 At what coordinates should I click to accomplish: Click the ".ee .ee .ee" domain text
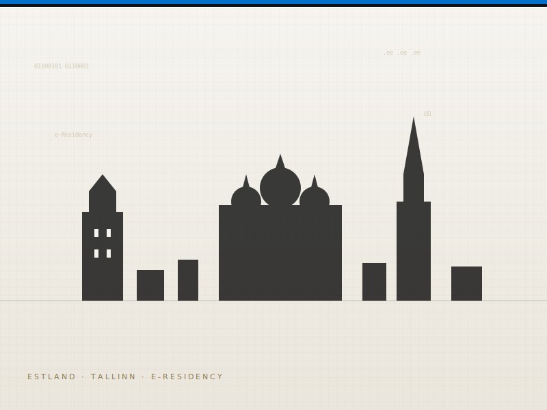pyautogui.click(x=402, y=53)
